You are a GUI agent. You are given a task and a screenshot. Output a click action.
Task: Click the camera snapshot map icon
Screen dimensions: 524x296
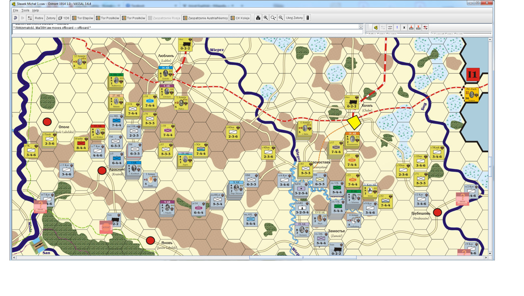coord(258,18)
